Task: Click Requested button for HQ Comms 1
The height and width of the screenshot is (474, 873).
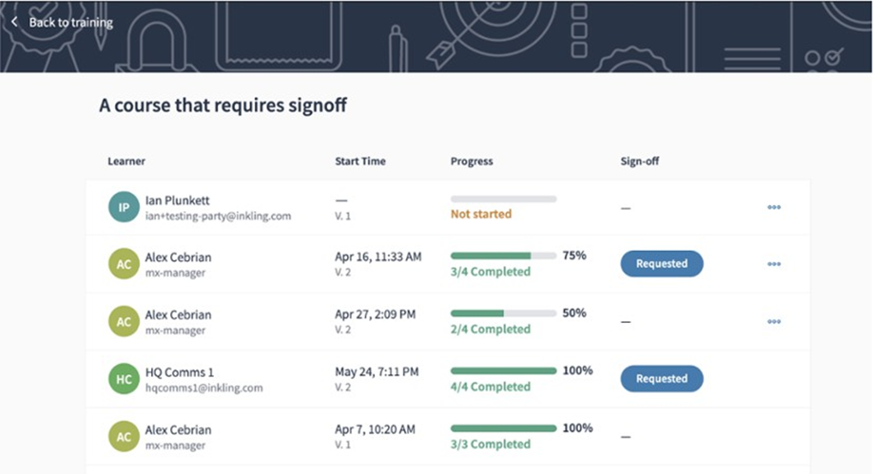Action: pos(662,379)
